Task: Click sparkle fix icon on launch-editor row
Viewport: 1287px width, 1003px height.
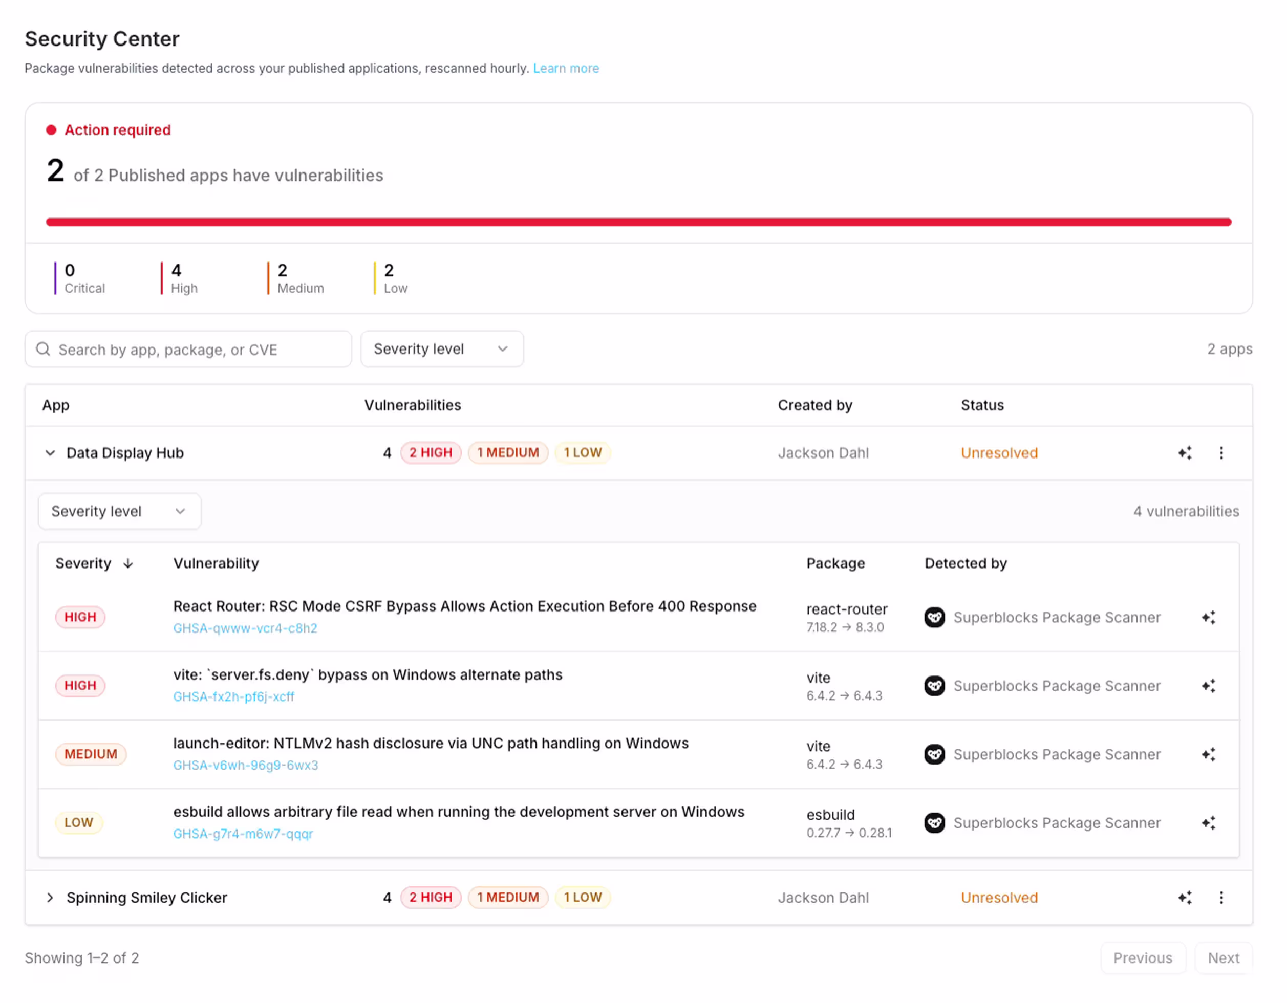Action: [1209, 754]
